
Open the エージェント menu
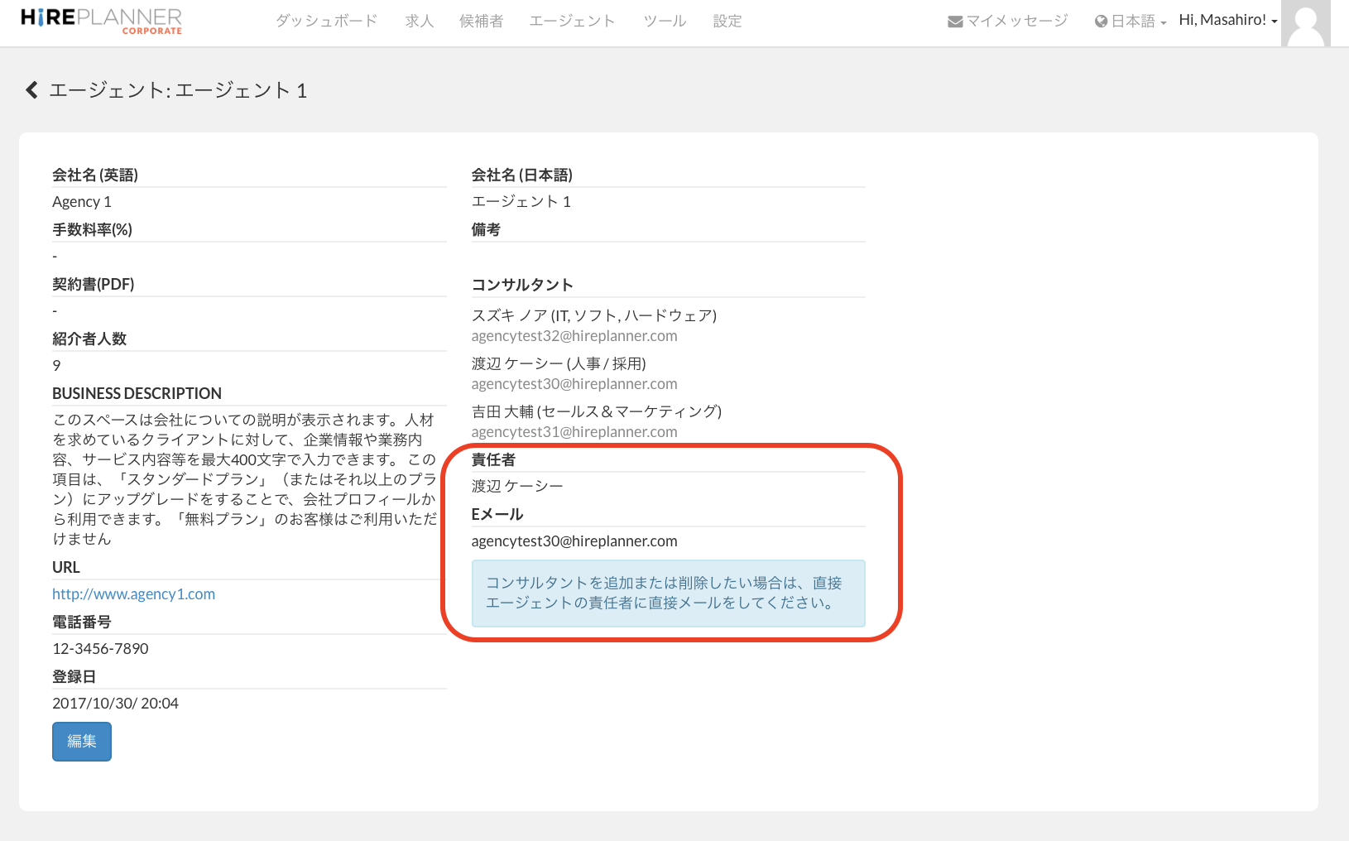click(572, 21)
